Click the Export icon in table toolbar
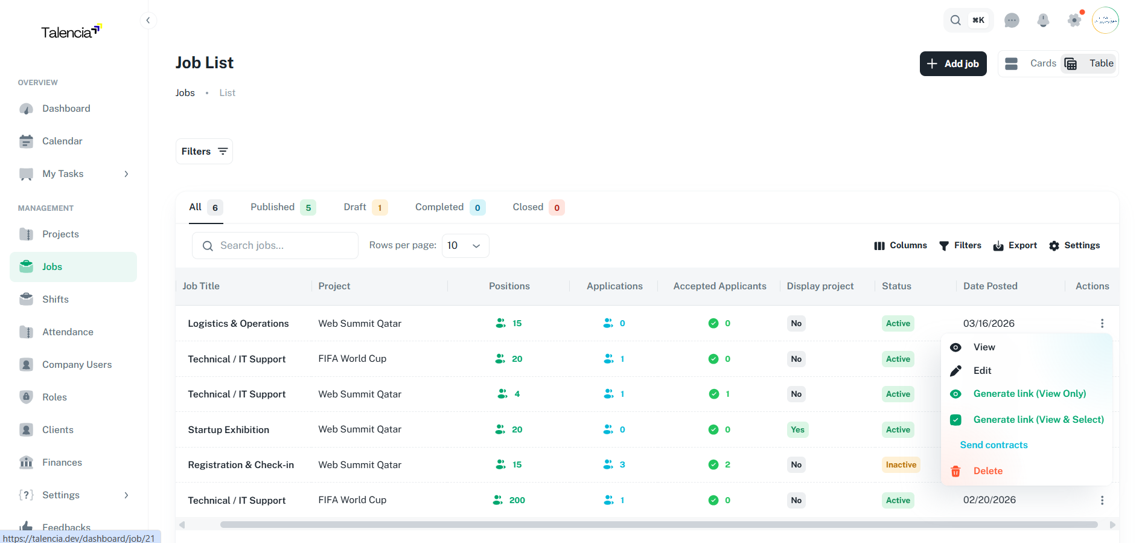The image size is (1142, 543). 998,246
